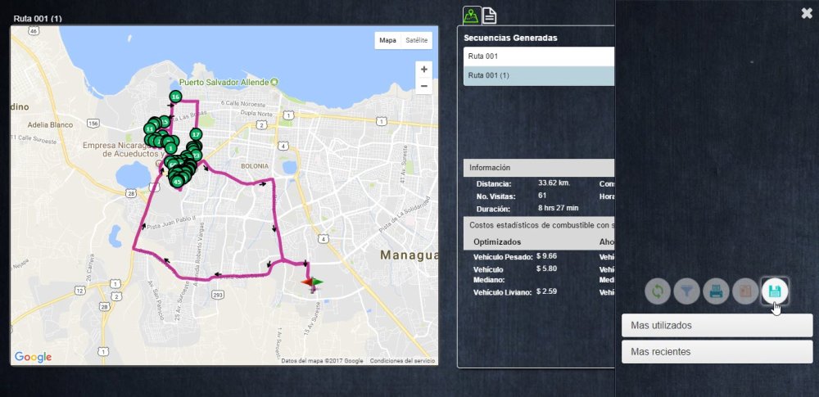The height and width of the screenshot is (397, 819).
Task: Zoom out the map with minus
Action: (423, 86)
